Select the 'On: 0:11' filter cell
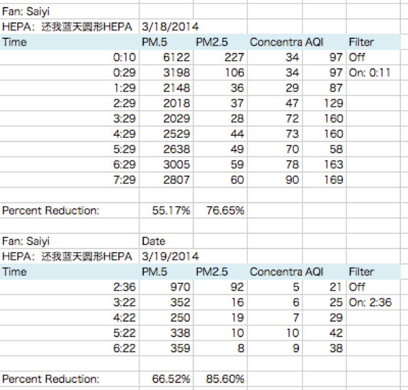This screenshot has height=390, width=408. click(373, 73)
